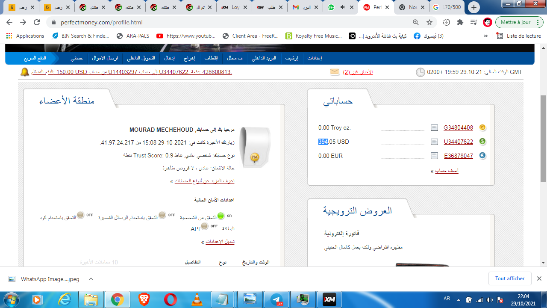
Task: Click the zoom magnifier icon in address bar
Action: click(x=416, y=22)
